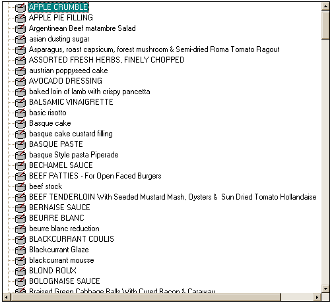This screenshot has width=332, height=303.
Task: Click the horizontal scrollbar left arrow
Action: point(7,297)
